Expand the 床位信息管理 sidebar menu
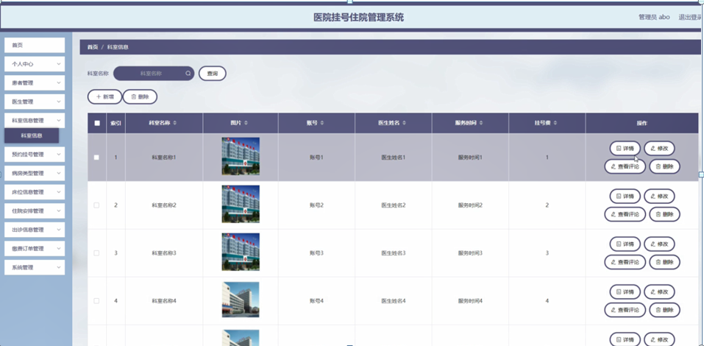Image resolution: width=704 pixels, height=346 pixels. coord(35,192)
